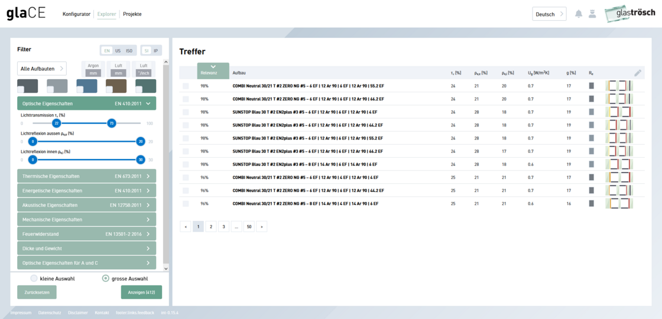Select the 'grosse Auswahl' radio option
Screen dimensions: 662x319
[x=106, y=278]
